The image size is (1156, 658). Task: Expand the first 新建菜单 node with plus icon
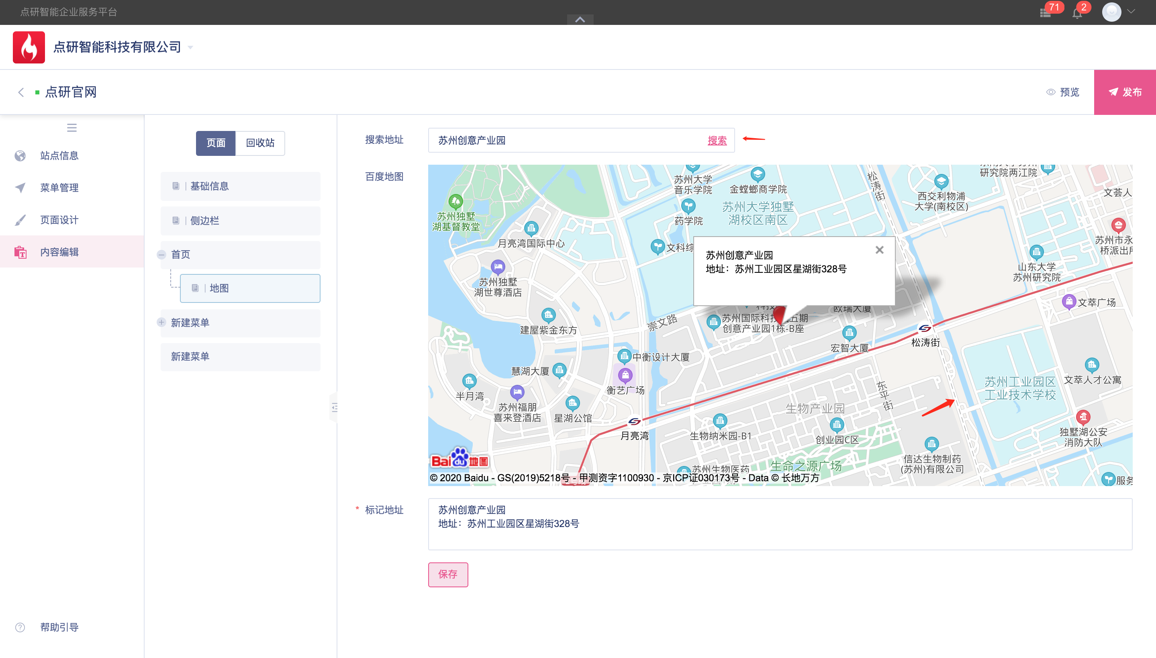click(161, 322)
